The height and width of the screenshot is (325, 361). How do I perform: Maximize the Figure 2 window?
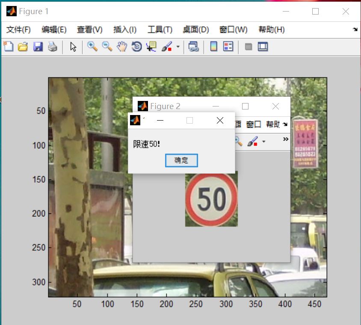click(x=245, y=106)
